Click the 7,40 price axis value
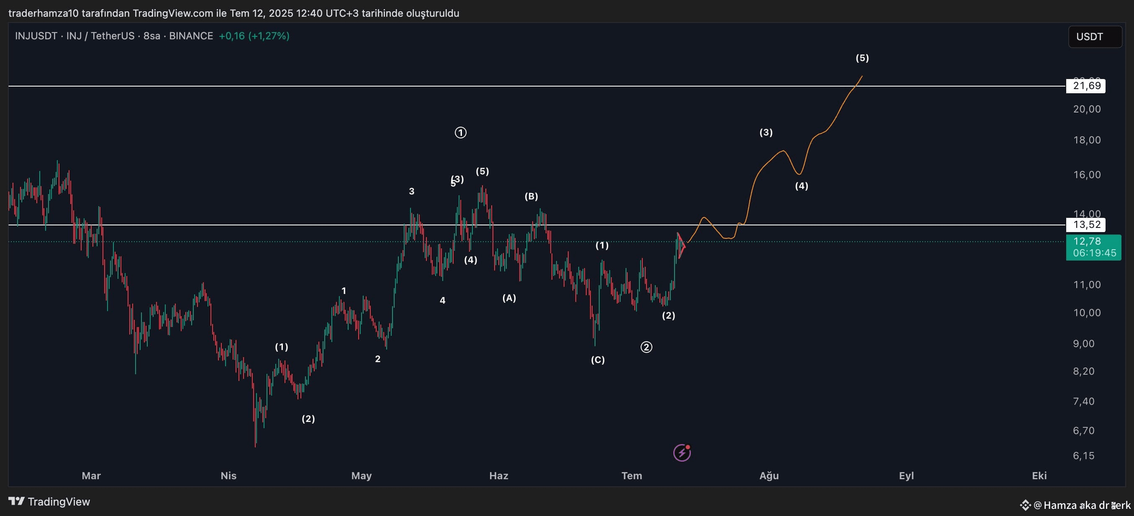 click(1084, 401)
